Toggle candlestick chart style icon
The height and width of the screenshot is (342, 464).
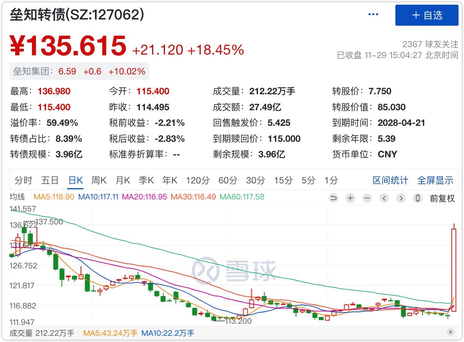click(418, 198)
